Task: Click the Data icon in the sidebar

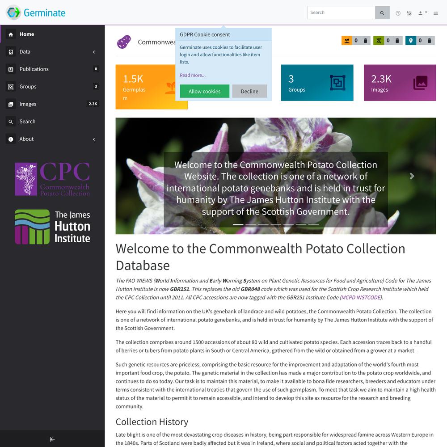Action: (x=11, y=52)
